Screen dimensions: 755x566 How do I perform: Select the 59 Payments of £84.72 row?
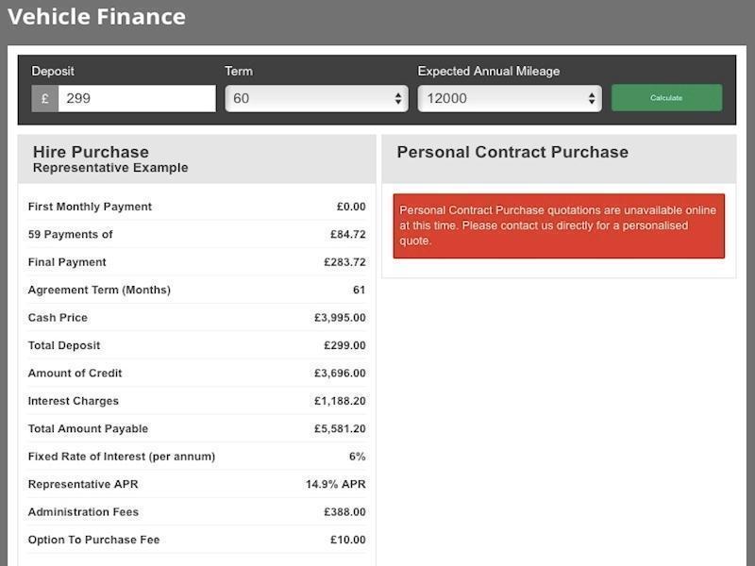coord(196,234)
